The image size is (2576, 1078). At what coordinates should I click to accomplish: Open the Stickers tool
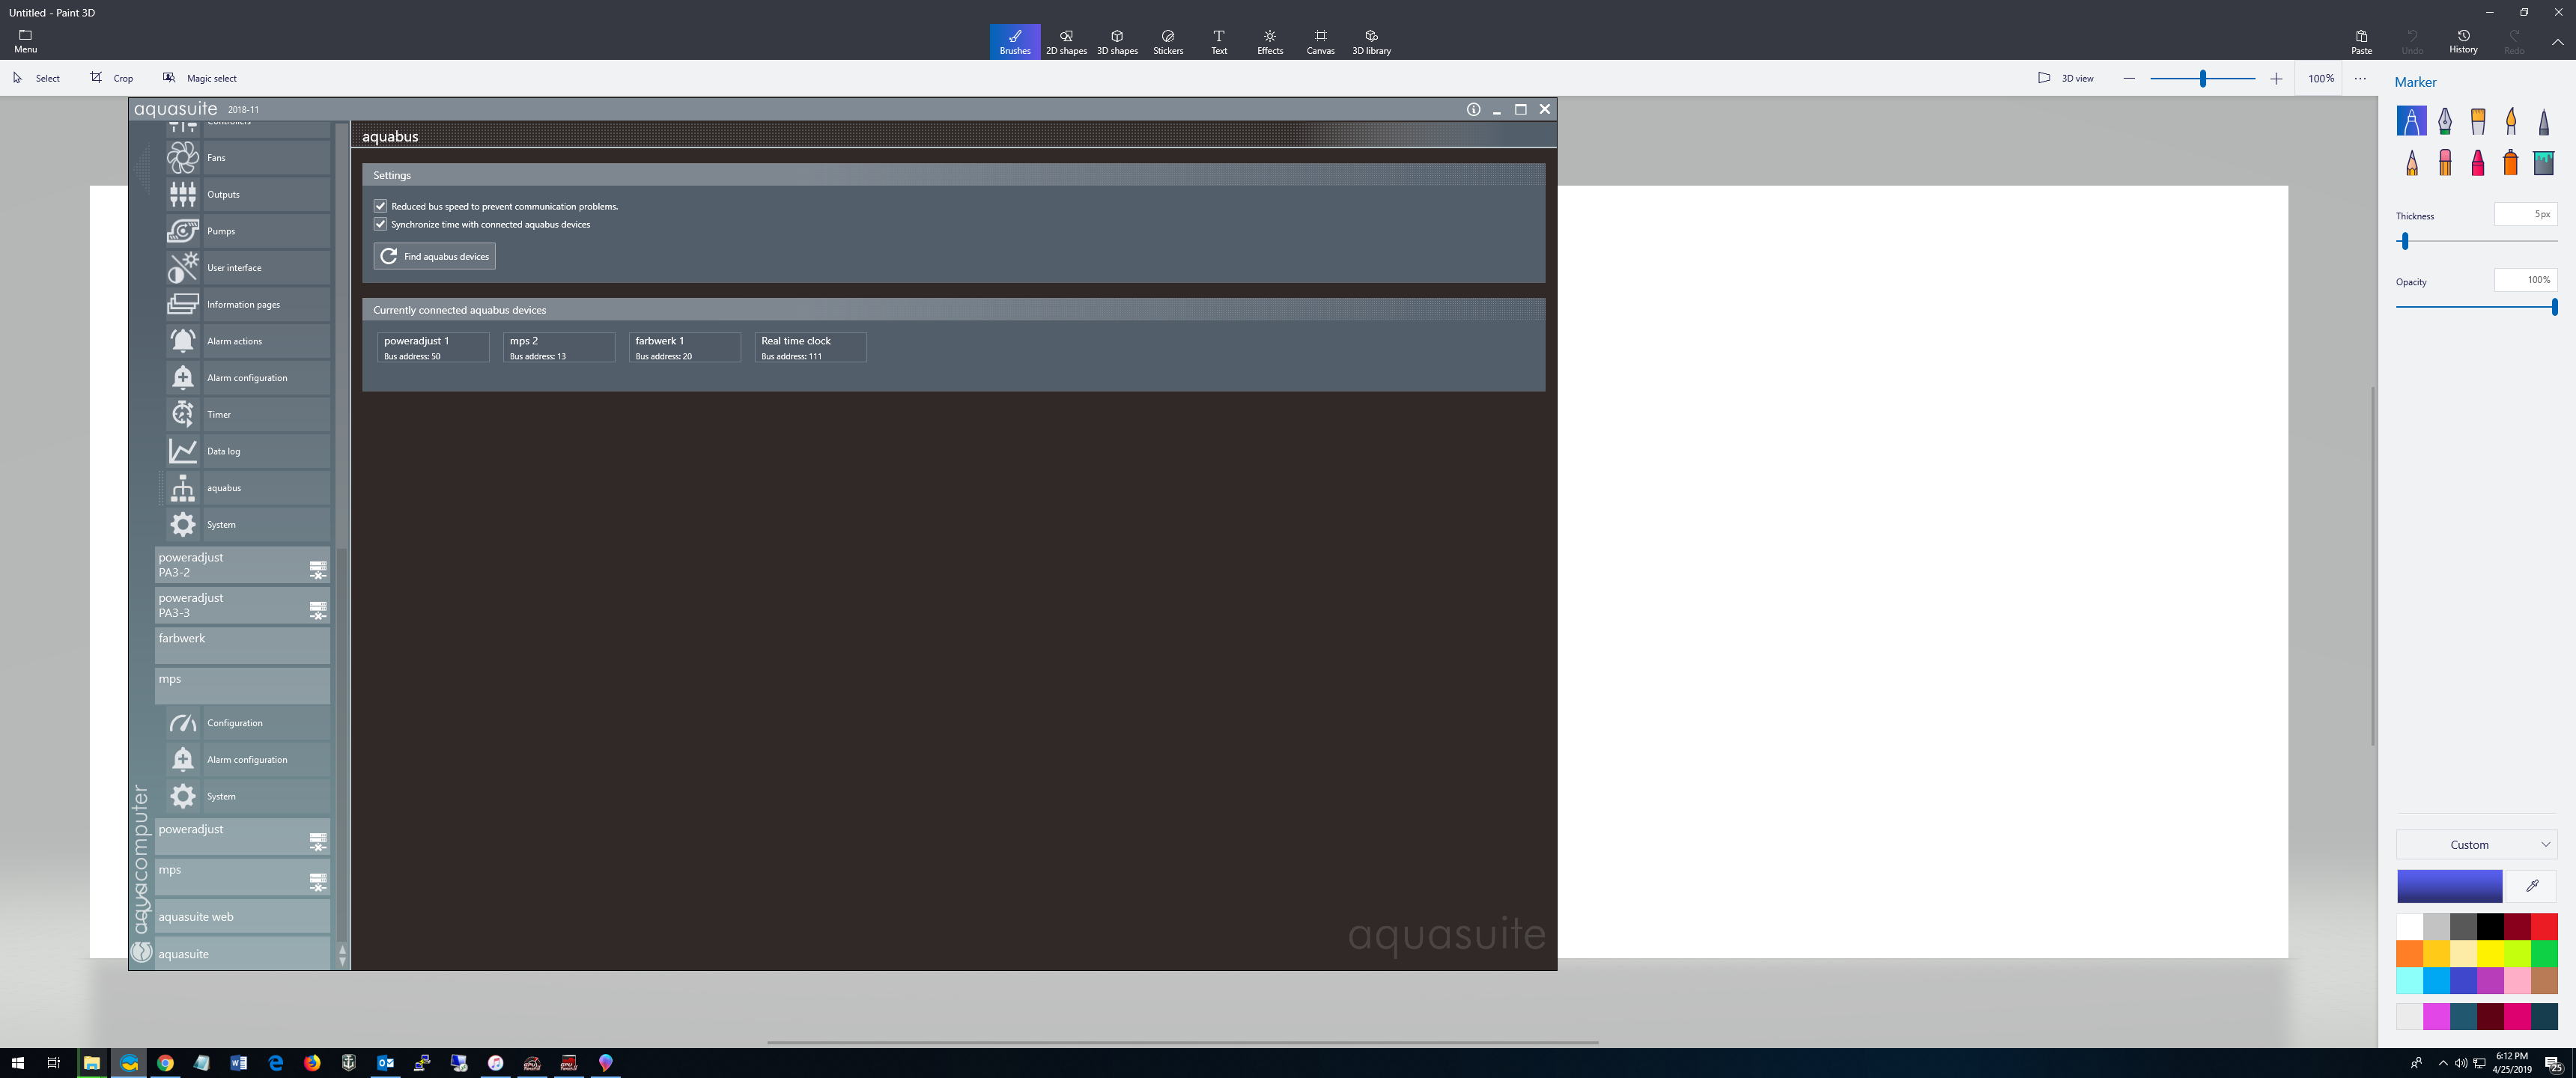tap(1167, 41)
